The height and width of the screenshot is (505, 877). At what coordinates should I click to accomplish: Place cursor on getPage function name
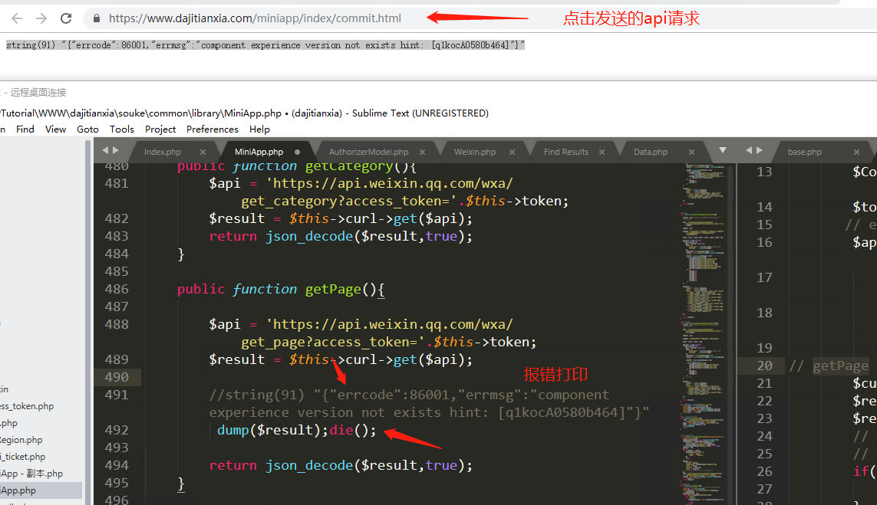point(333,290)
